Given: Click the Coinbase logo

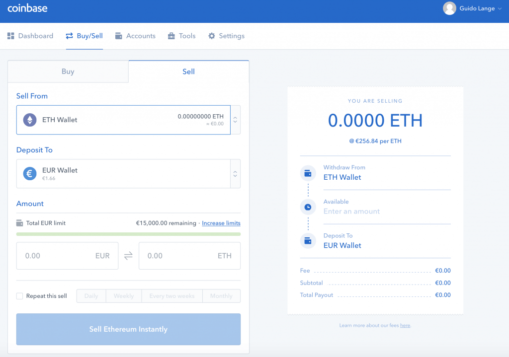Looking at the screenshot, I should [x=27, y=8].
